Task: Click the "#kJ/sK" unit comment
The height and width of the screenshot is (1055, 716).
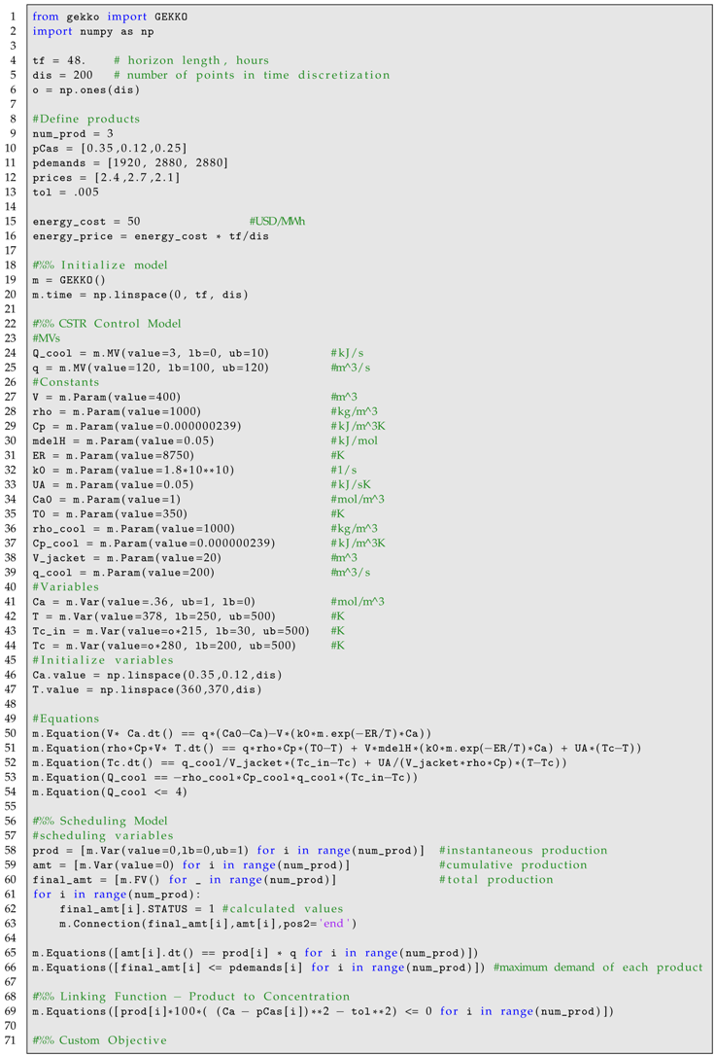Action: (x=351, y=485)
